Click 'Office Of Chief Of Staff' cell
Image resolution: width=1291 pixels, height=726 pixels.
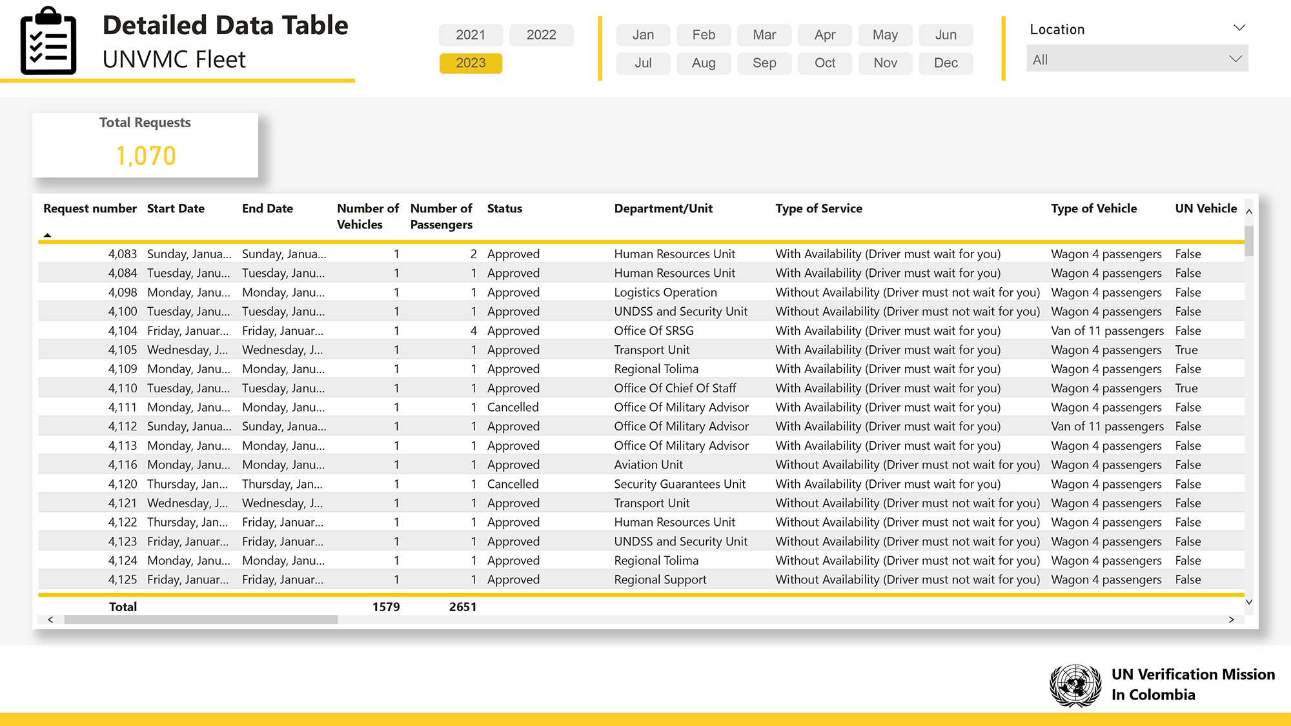[675, 388]
